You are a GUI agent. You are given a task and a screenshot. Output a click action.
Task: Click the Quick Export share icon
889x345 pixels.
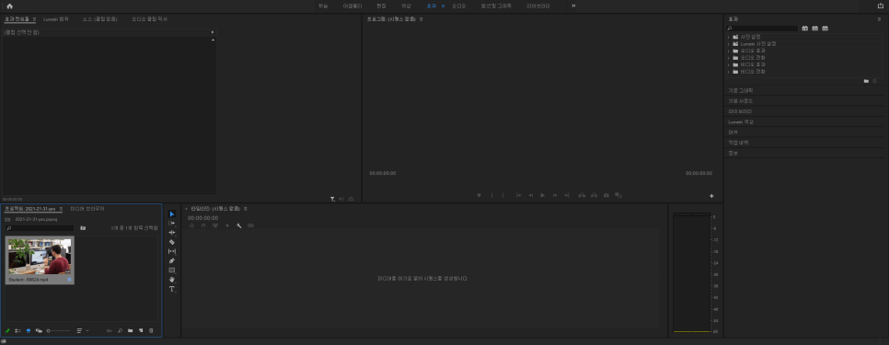click(x=881, y=6)
